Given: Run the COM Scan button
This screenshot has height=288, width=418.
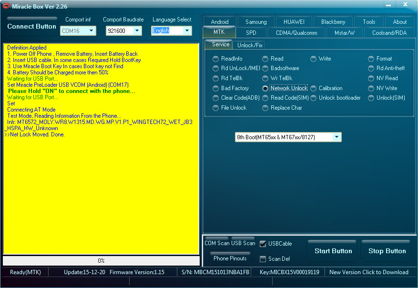Looking at the screenshot, I should [x=217, y=243].
